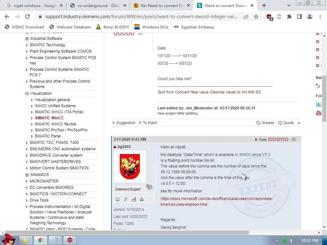Open Visualization general subforum
This screenshot has width=327, height=245.
52,100
